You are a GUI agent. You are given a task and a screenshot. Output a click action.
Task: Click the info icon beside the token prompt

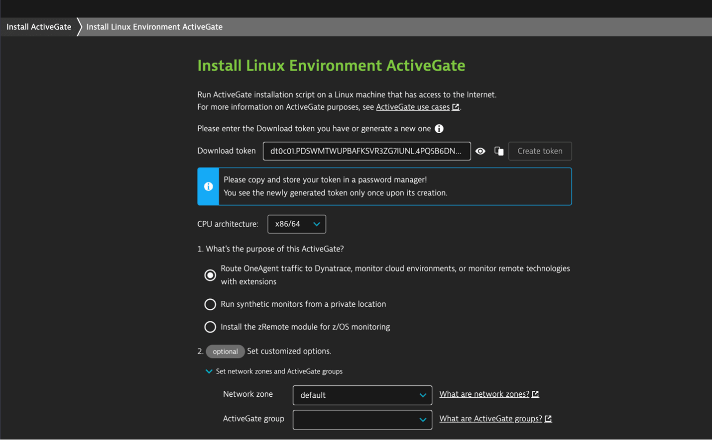(439, 129)
